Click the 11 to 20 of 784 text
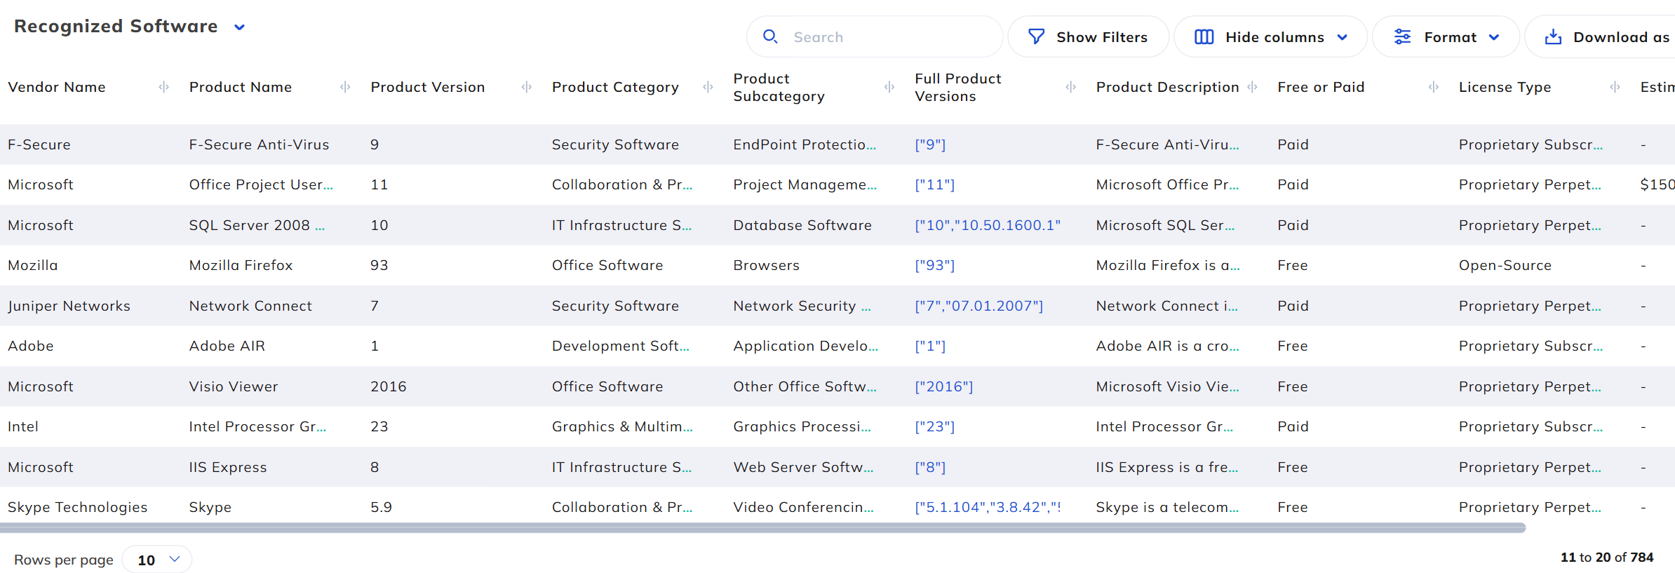The width and height of the screenshot is (1675, 573). 1606,557
